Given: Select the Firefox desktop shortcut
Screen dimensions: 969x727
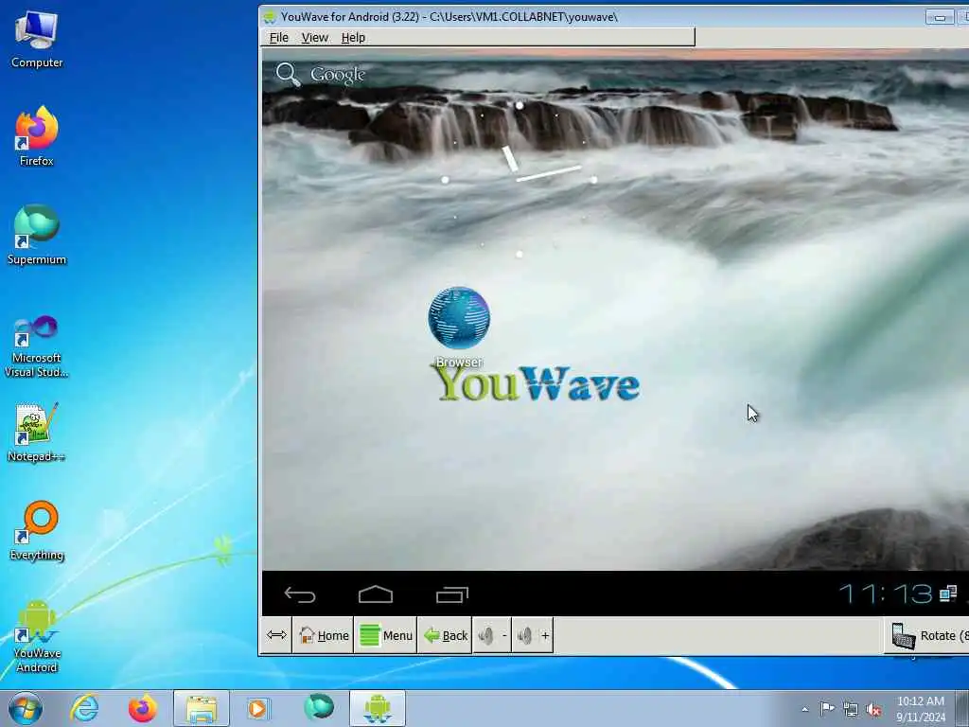Looking at the screenshot, I should click(x=37, y=136).
